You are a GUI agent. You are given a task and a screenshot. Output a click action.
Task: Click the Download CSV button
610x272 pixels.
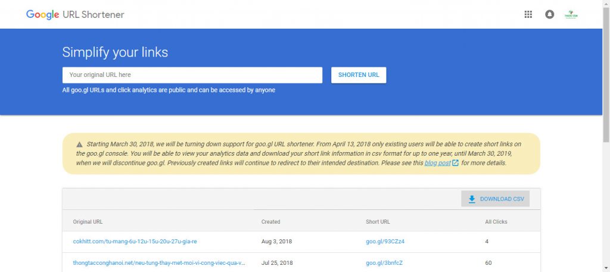(495, 199)
